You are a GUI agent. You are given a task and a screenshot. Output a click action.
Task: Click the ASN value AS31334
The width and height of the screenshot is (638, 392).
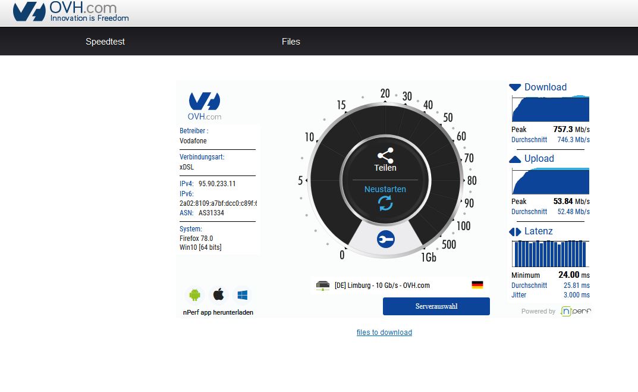tap(211, 213)
